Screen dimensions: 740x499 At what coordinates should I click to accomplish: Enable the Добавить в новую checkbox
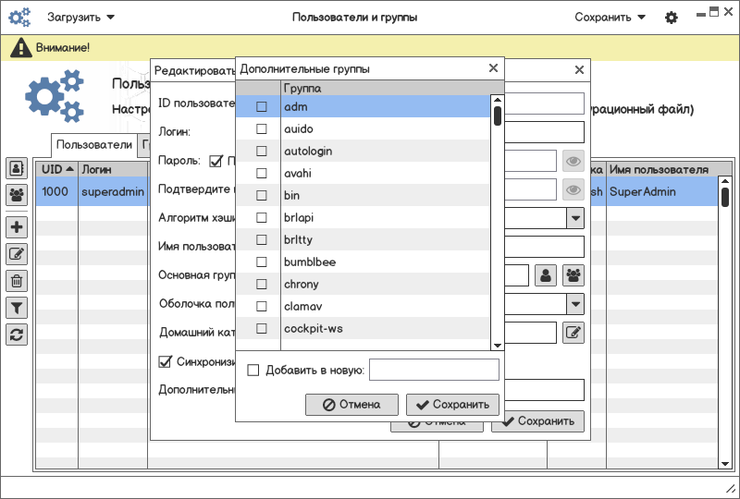click(x=253, y=370)
